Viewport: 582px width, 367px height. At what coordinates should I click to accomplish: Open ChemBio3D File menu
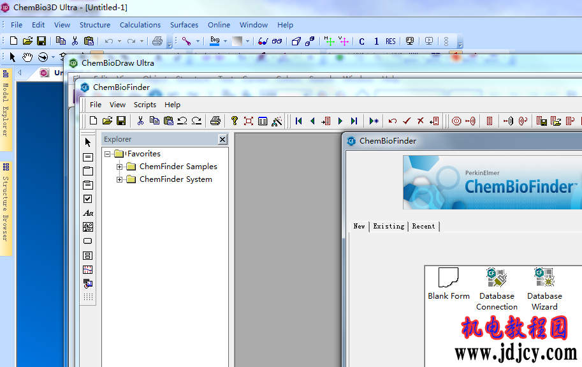[x=17, y=25]
